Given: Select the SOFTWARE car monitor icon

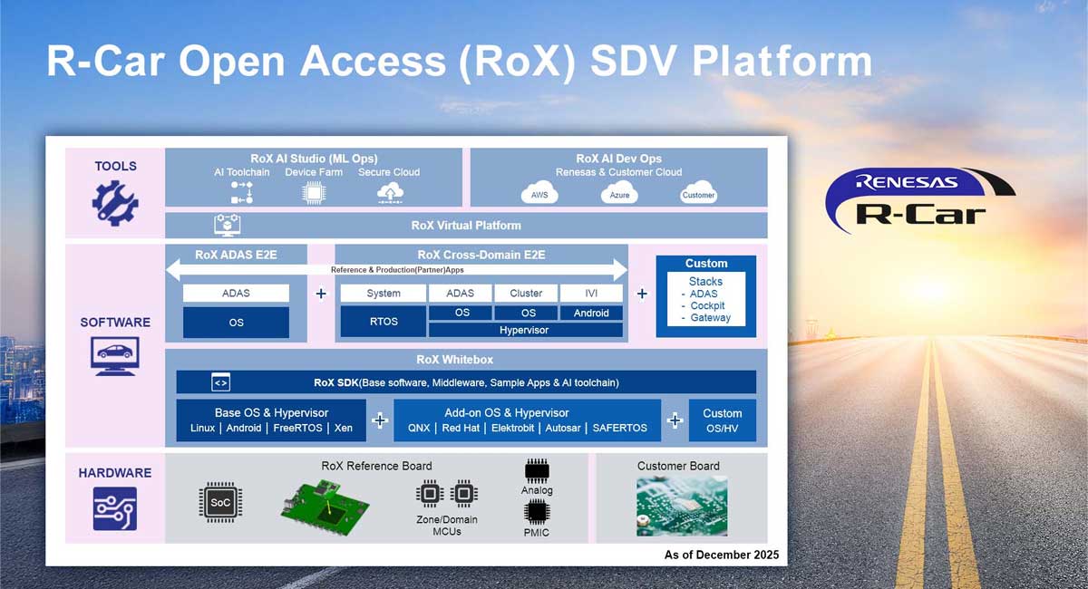Looking at the screenshot, I should pos(115,353).
